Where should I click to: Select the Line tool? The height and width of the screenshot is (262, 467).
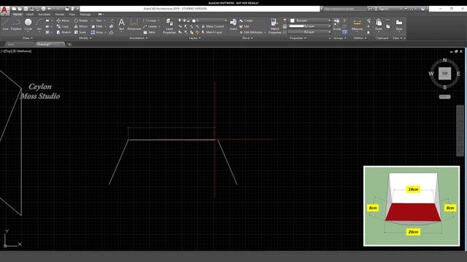point(5,24)
